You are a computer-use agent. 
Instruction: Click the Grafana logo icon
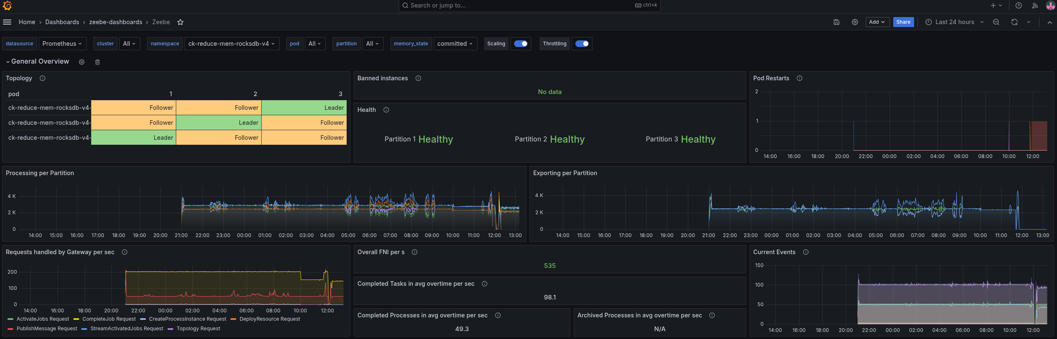click(7, 5)
